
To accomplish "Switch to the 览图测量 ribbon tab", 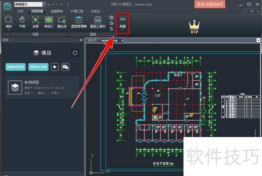I will pyautogui.click(x=37, y=11).
